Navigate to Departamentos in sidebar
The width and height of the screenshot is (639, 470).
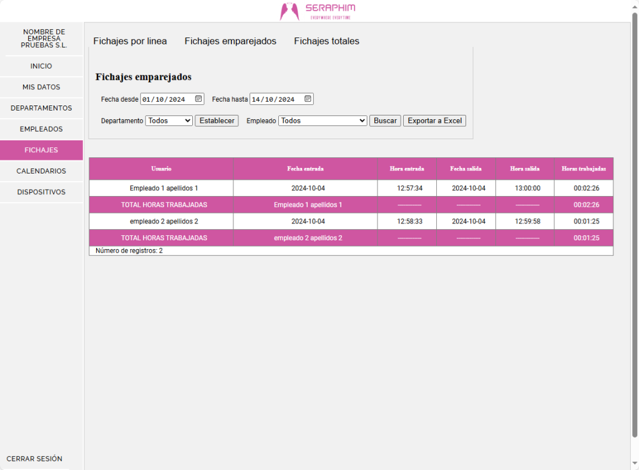pyautogui.click(x=41, y=108)
